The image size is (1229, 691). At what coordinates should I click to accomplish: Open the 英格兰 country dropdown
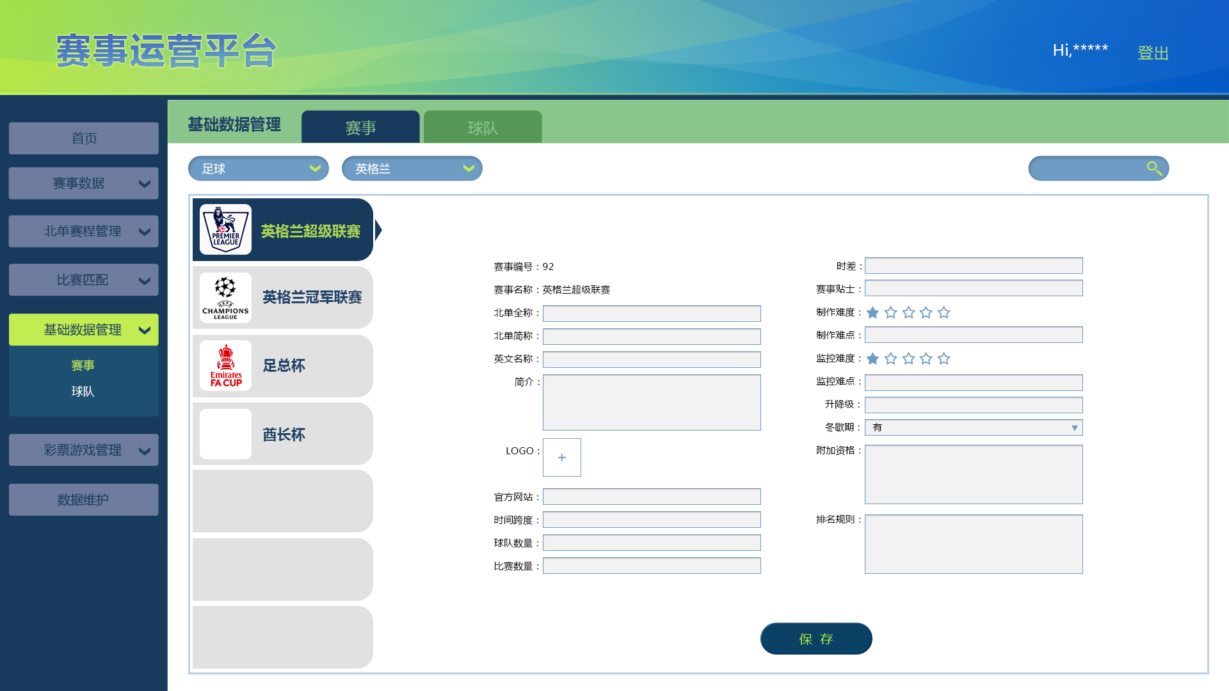(x=412, y=168)
